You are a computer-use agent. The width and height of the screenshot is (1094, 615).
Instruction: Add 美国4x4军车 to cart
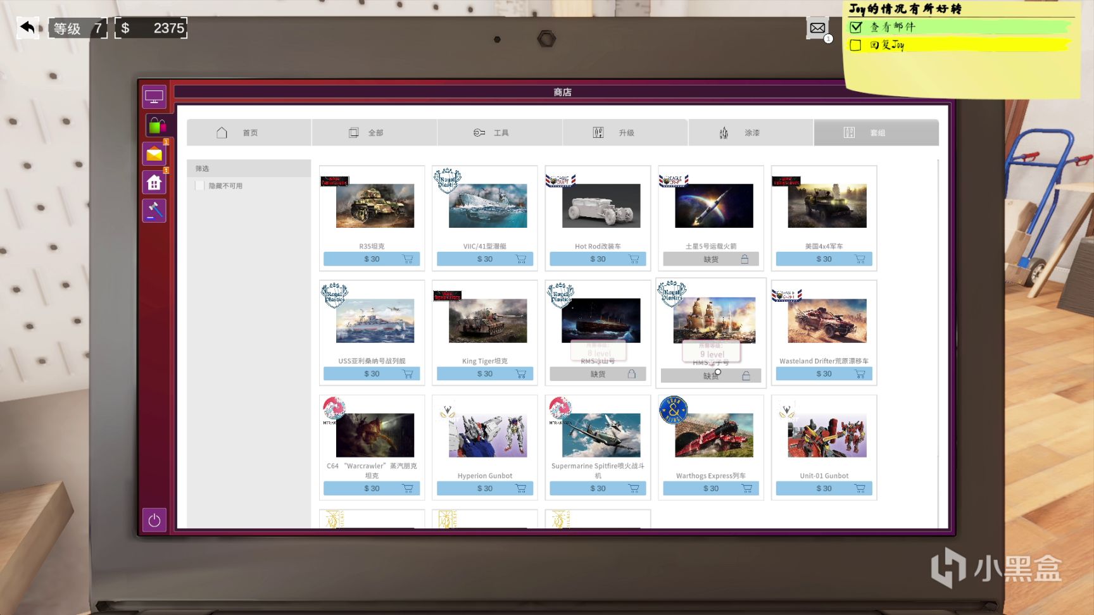[860, 259]
